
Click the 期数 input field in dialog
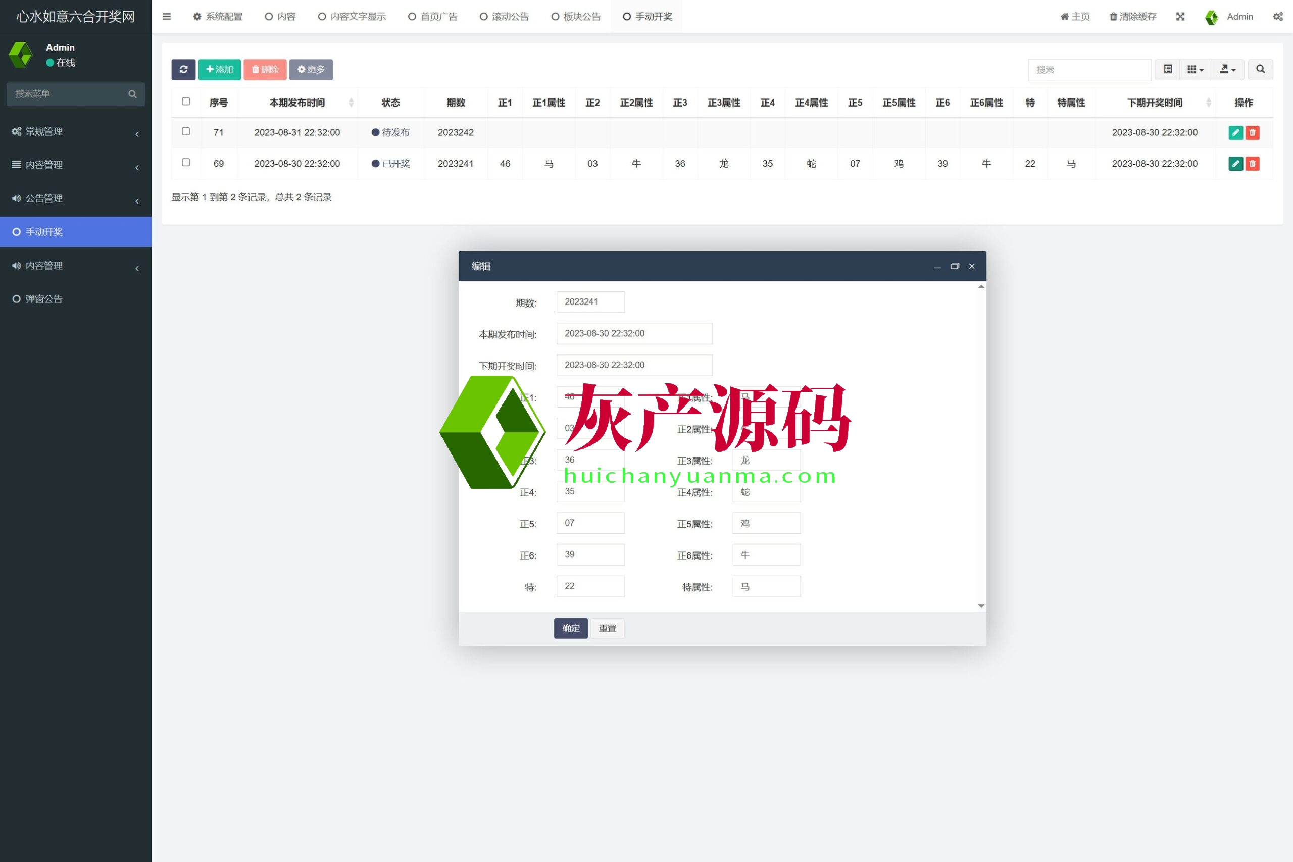(590, 302)
